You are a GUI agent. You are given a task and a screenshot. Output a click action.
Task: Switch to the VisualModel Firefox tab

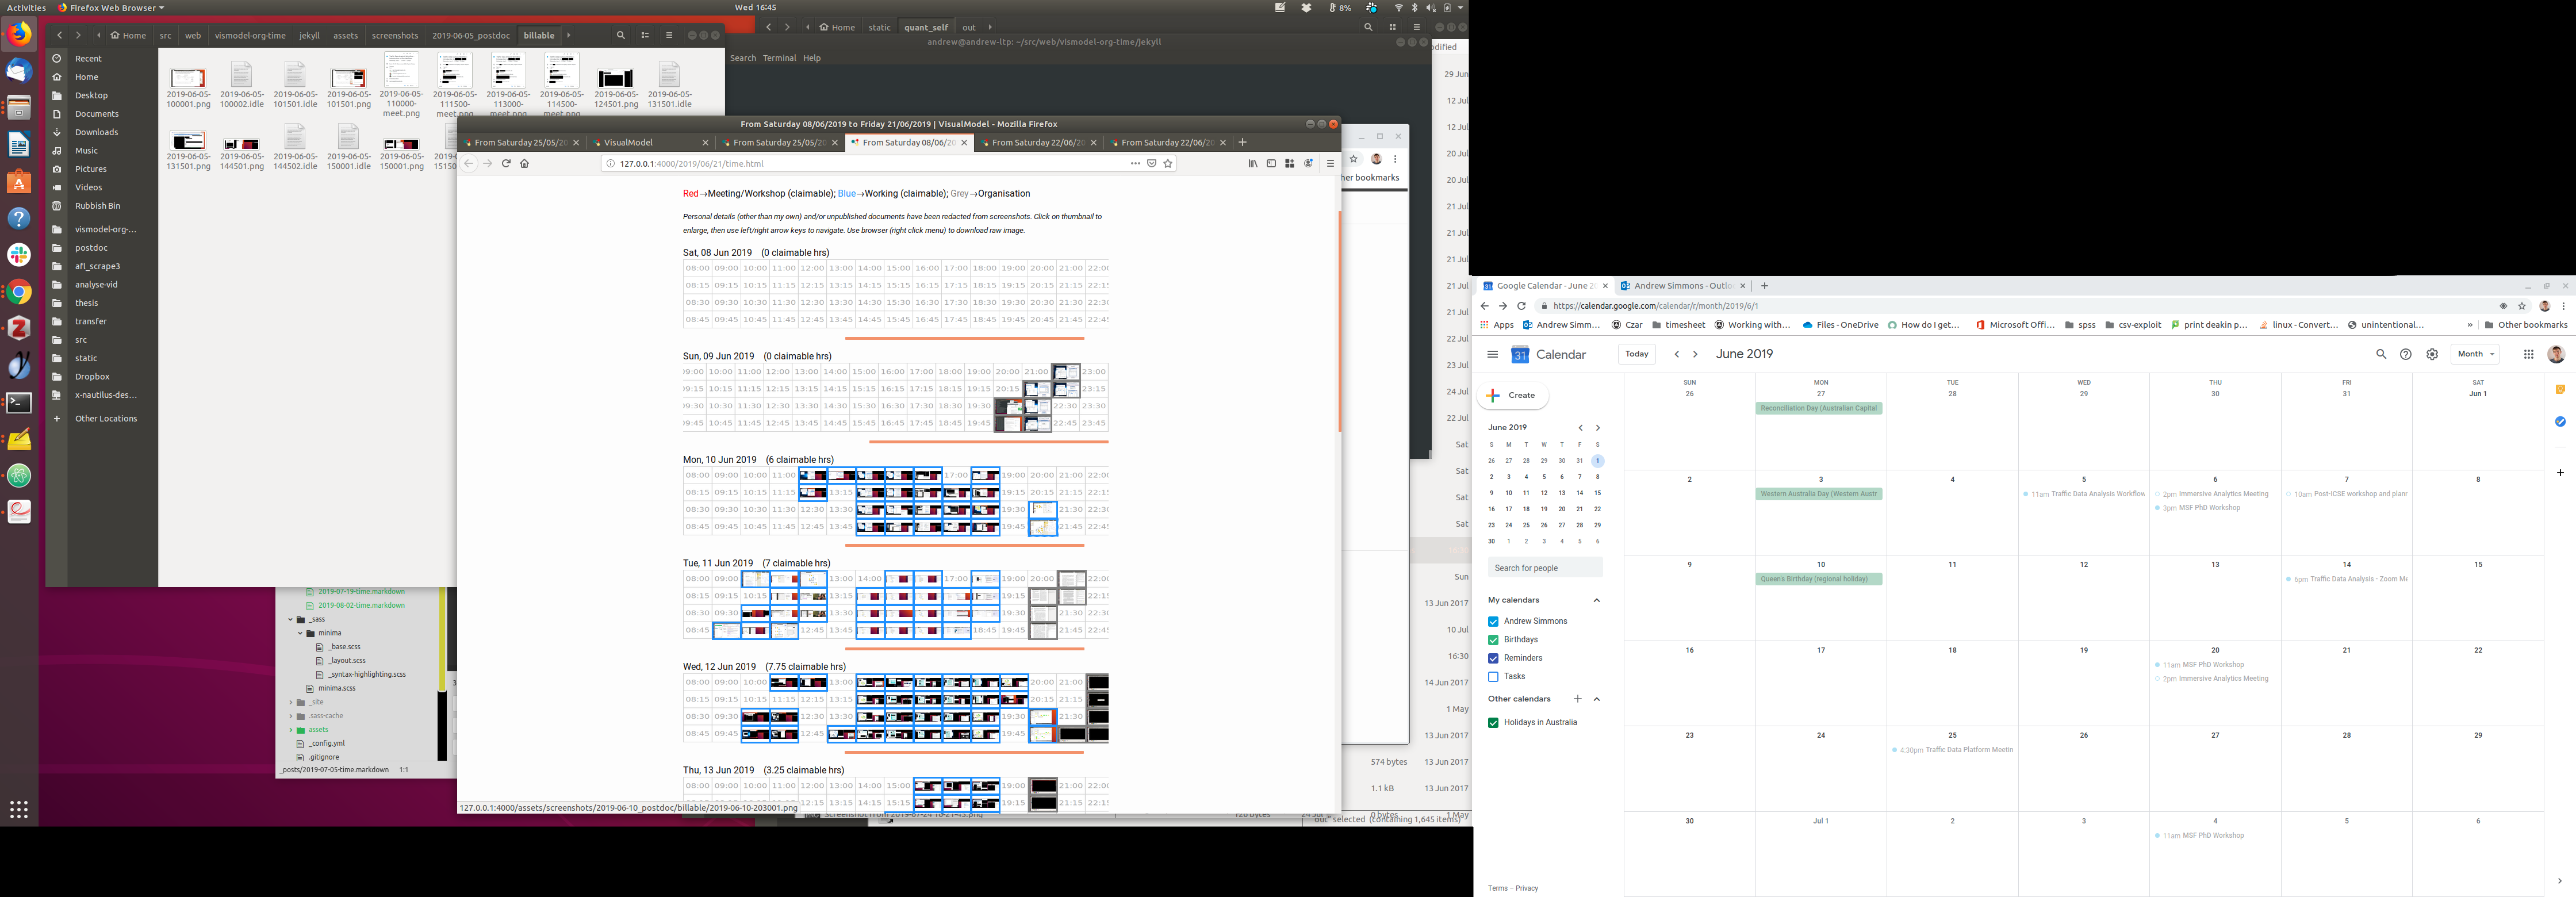[x=628, y=143]
